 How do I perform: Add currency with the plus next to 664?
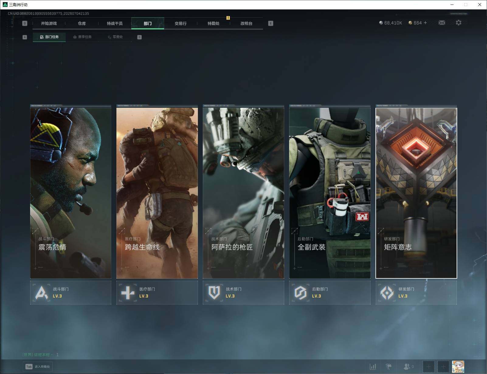coord(425,23)
